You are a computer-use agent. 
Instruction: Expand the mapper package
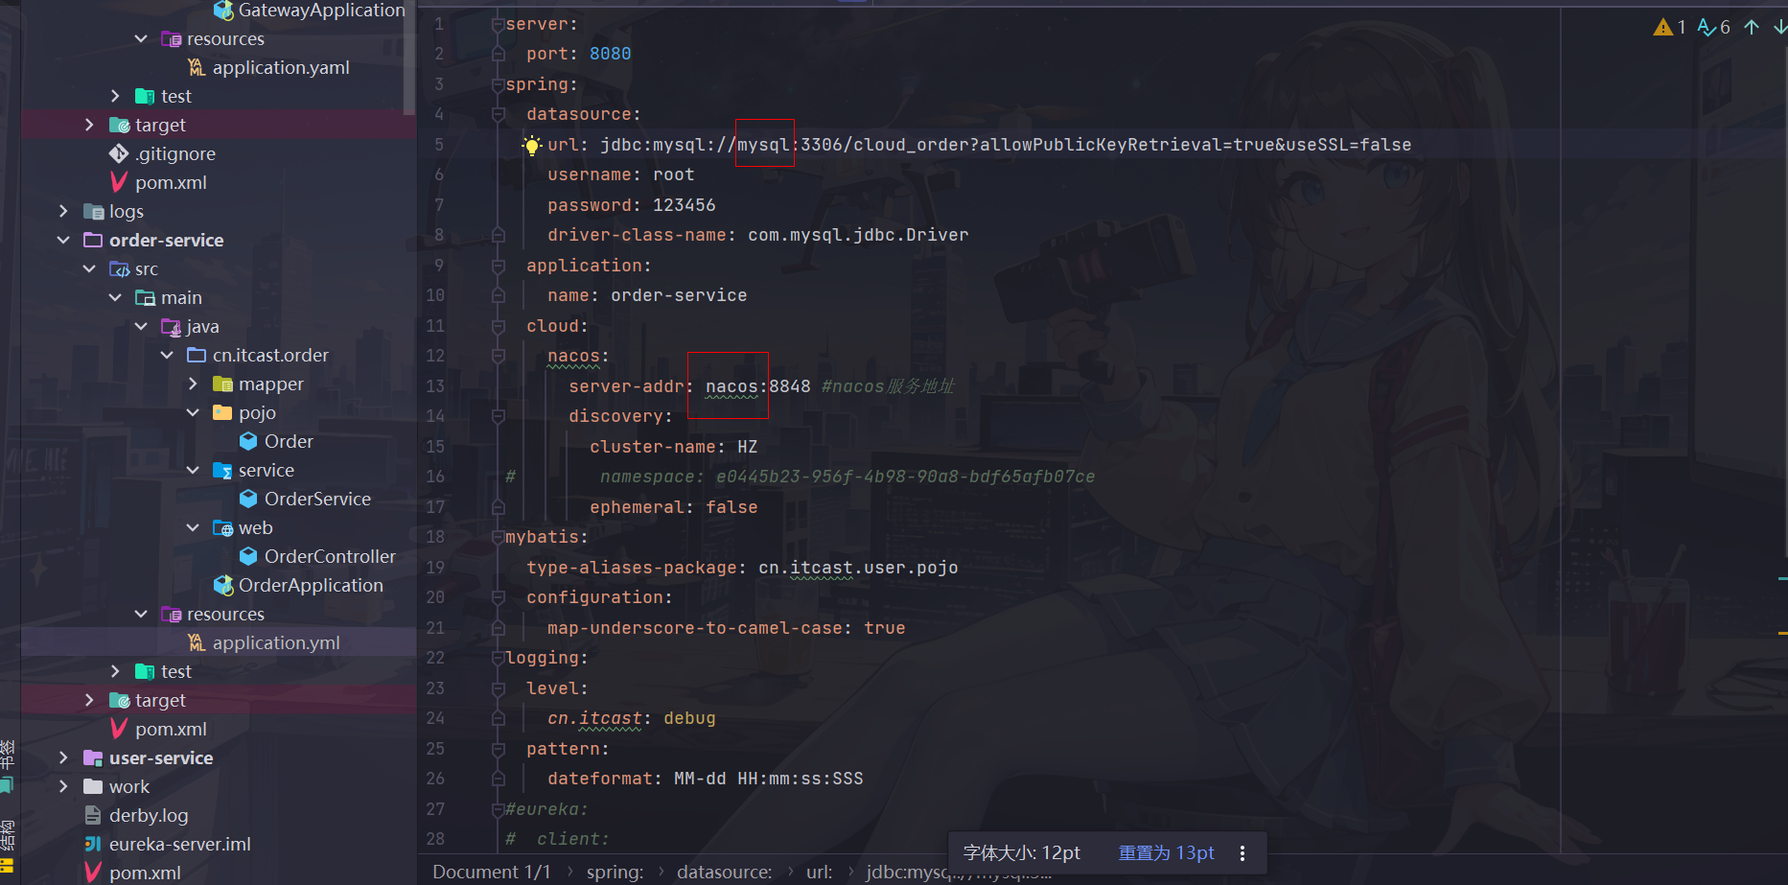pyautogui.click(x=193, y=384)
